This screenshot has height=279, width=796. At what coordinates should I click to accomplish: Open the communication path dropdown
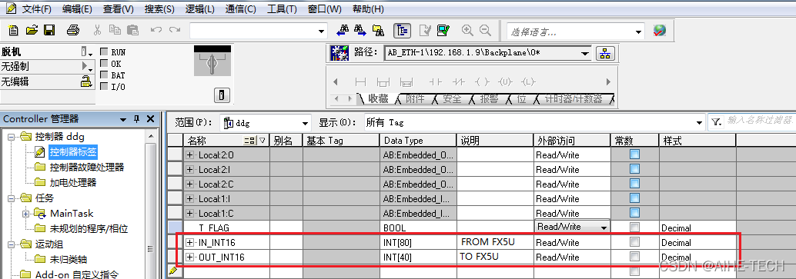click(x=585, y=53)
